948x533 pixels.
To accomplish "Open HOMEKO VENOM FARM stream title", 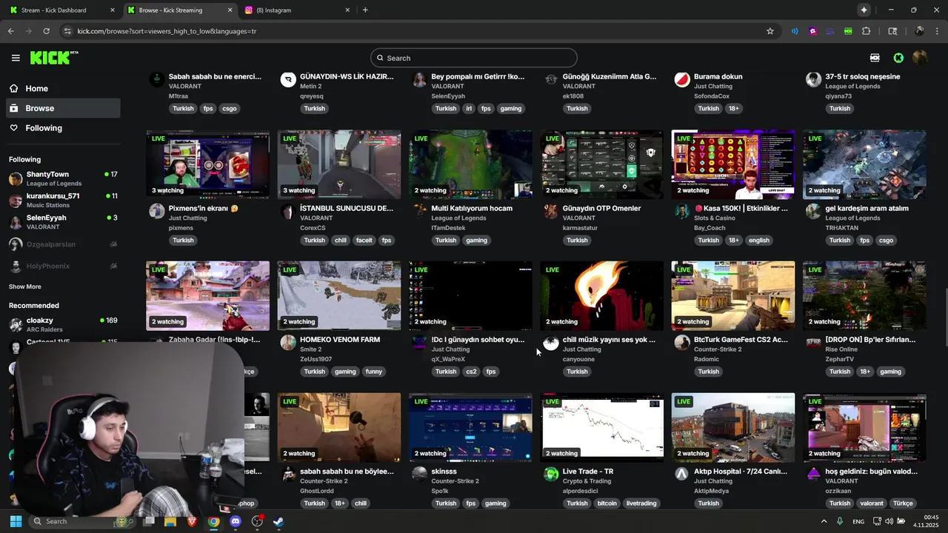I will tap(340, 340).
